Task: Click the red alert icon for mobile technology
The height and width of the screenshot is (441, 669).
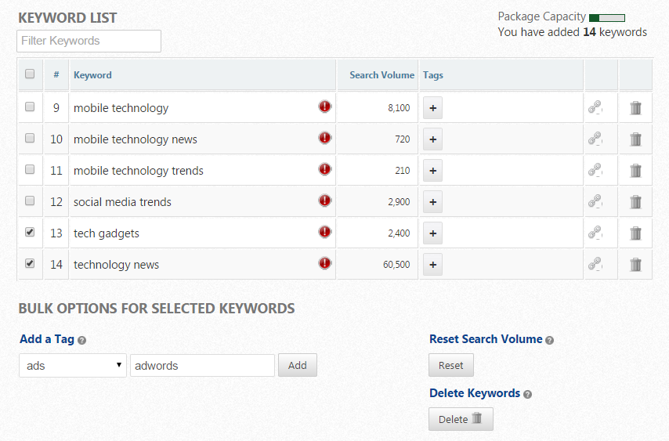Action: click(325, 107)
